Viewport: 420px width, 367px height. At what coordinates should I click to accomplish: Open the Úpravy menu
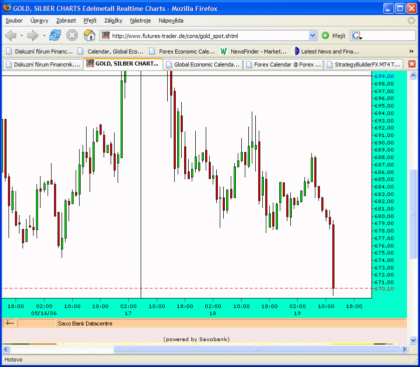click(x=39, y=20)
